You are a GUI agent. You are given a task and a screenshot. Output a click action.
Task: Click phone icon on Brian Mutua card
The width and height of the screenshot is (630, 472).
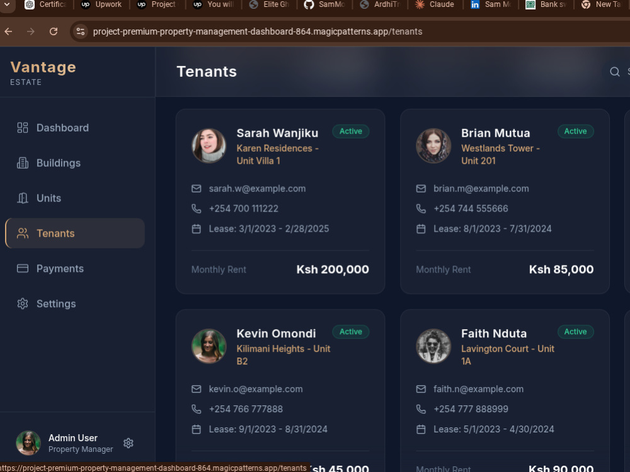[x=421, y=209]
